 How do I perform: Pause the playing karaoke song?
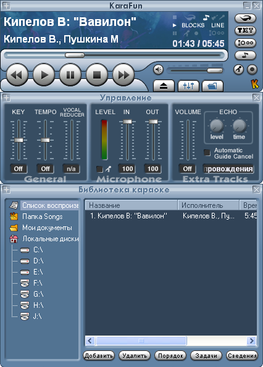tap(70, 75)
